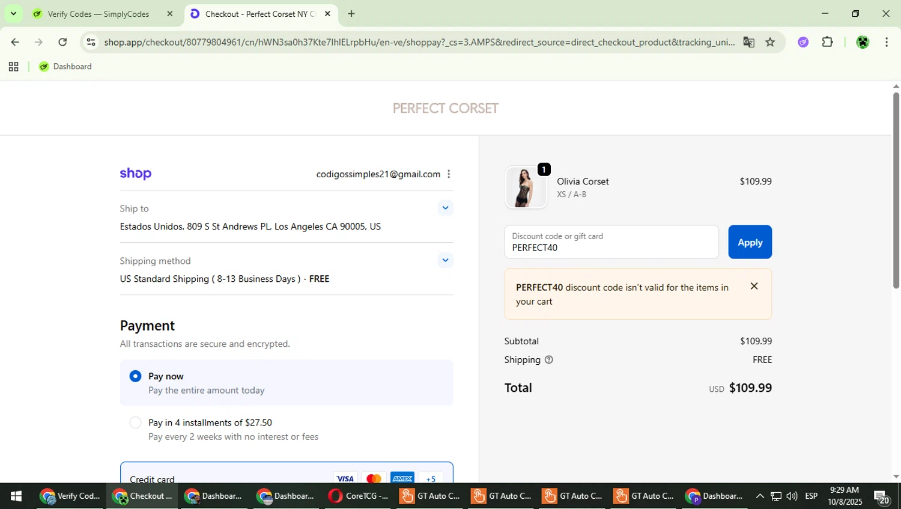901x509 pixels.
Task: Focus the discount code input field
Action: tap(611, 242)
